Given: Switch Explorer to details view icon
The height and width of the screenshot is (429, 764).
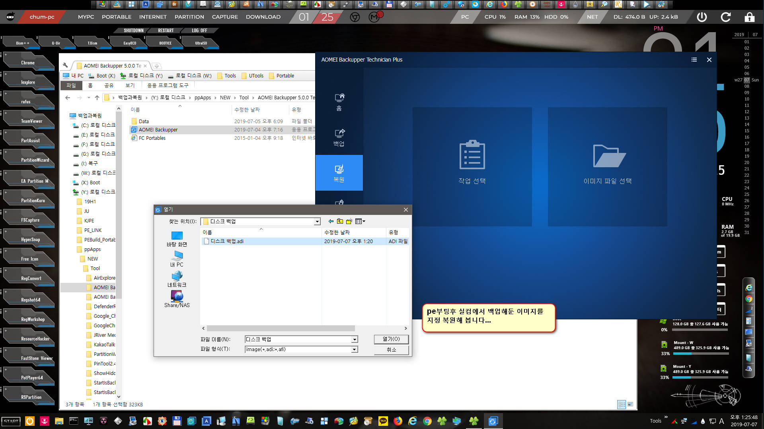Looking at the screenshot, I should point(622,404).
